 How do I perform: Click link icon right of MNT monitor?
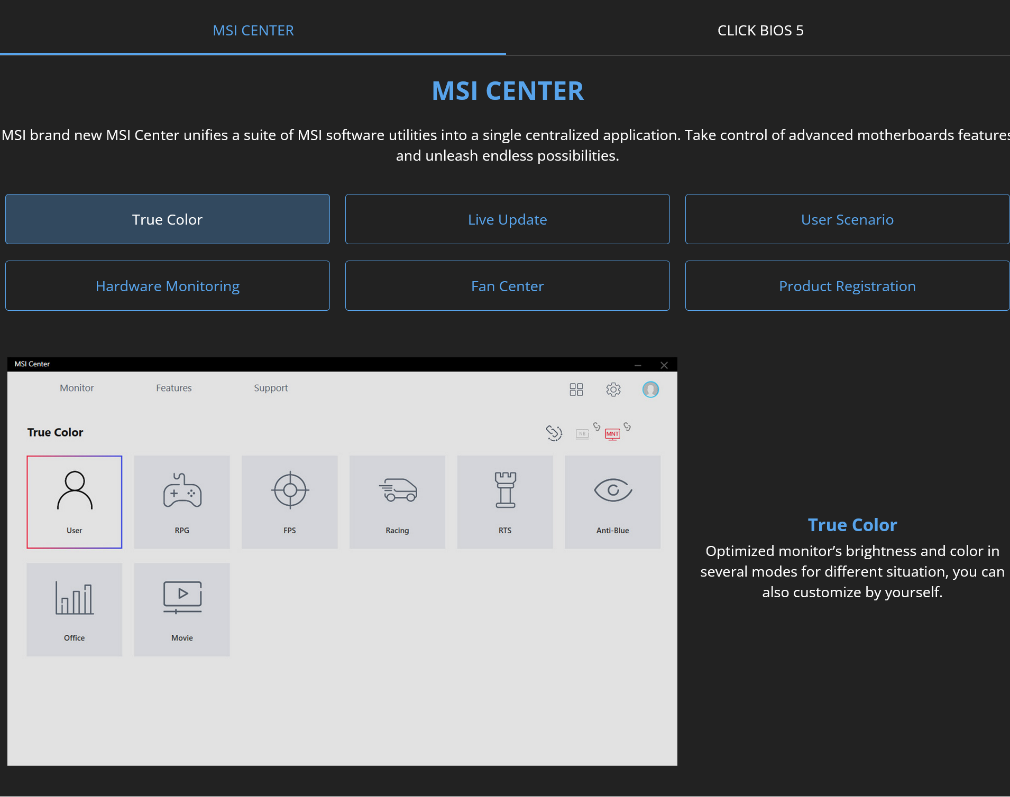tap(627, 427)
